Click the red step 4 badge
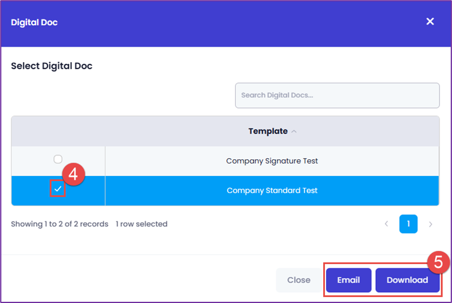Screen dimensions: 452x303 pyautogui.click(x=73, y=175)
